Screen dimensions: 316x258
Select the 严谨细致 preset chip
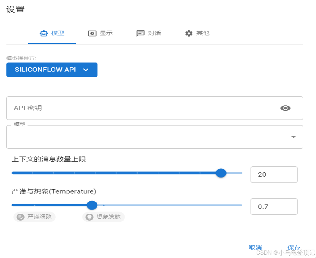point(34,217)
